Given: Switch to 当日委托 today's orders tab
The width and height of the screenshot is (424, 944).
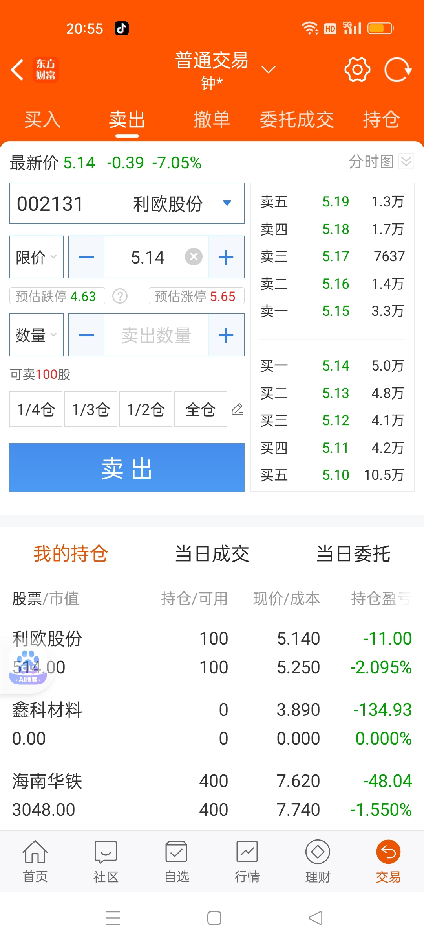Looking at the screenshot, I should [x=353, y=554].
